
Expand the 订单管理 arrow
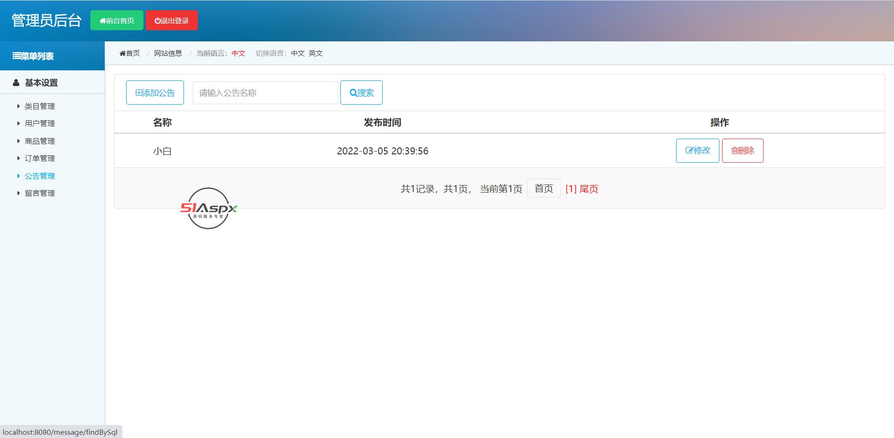[18, 158]
